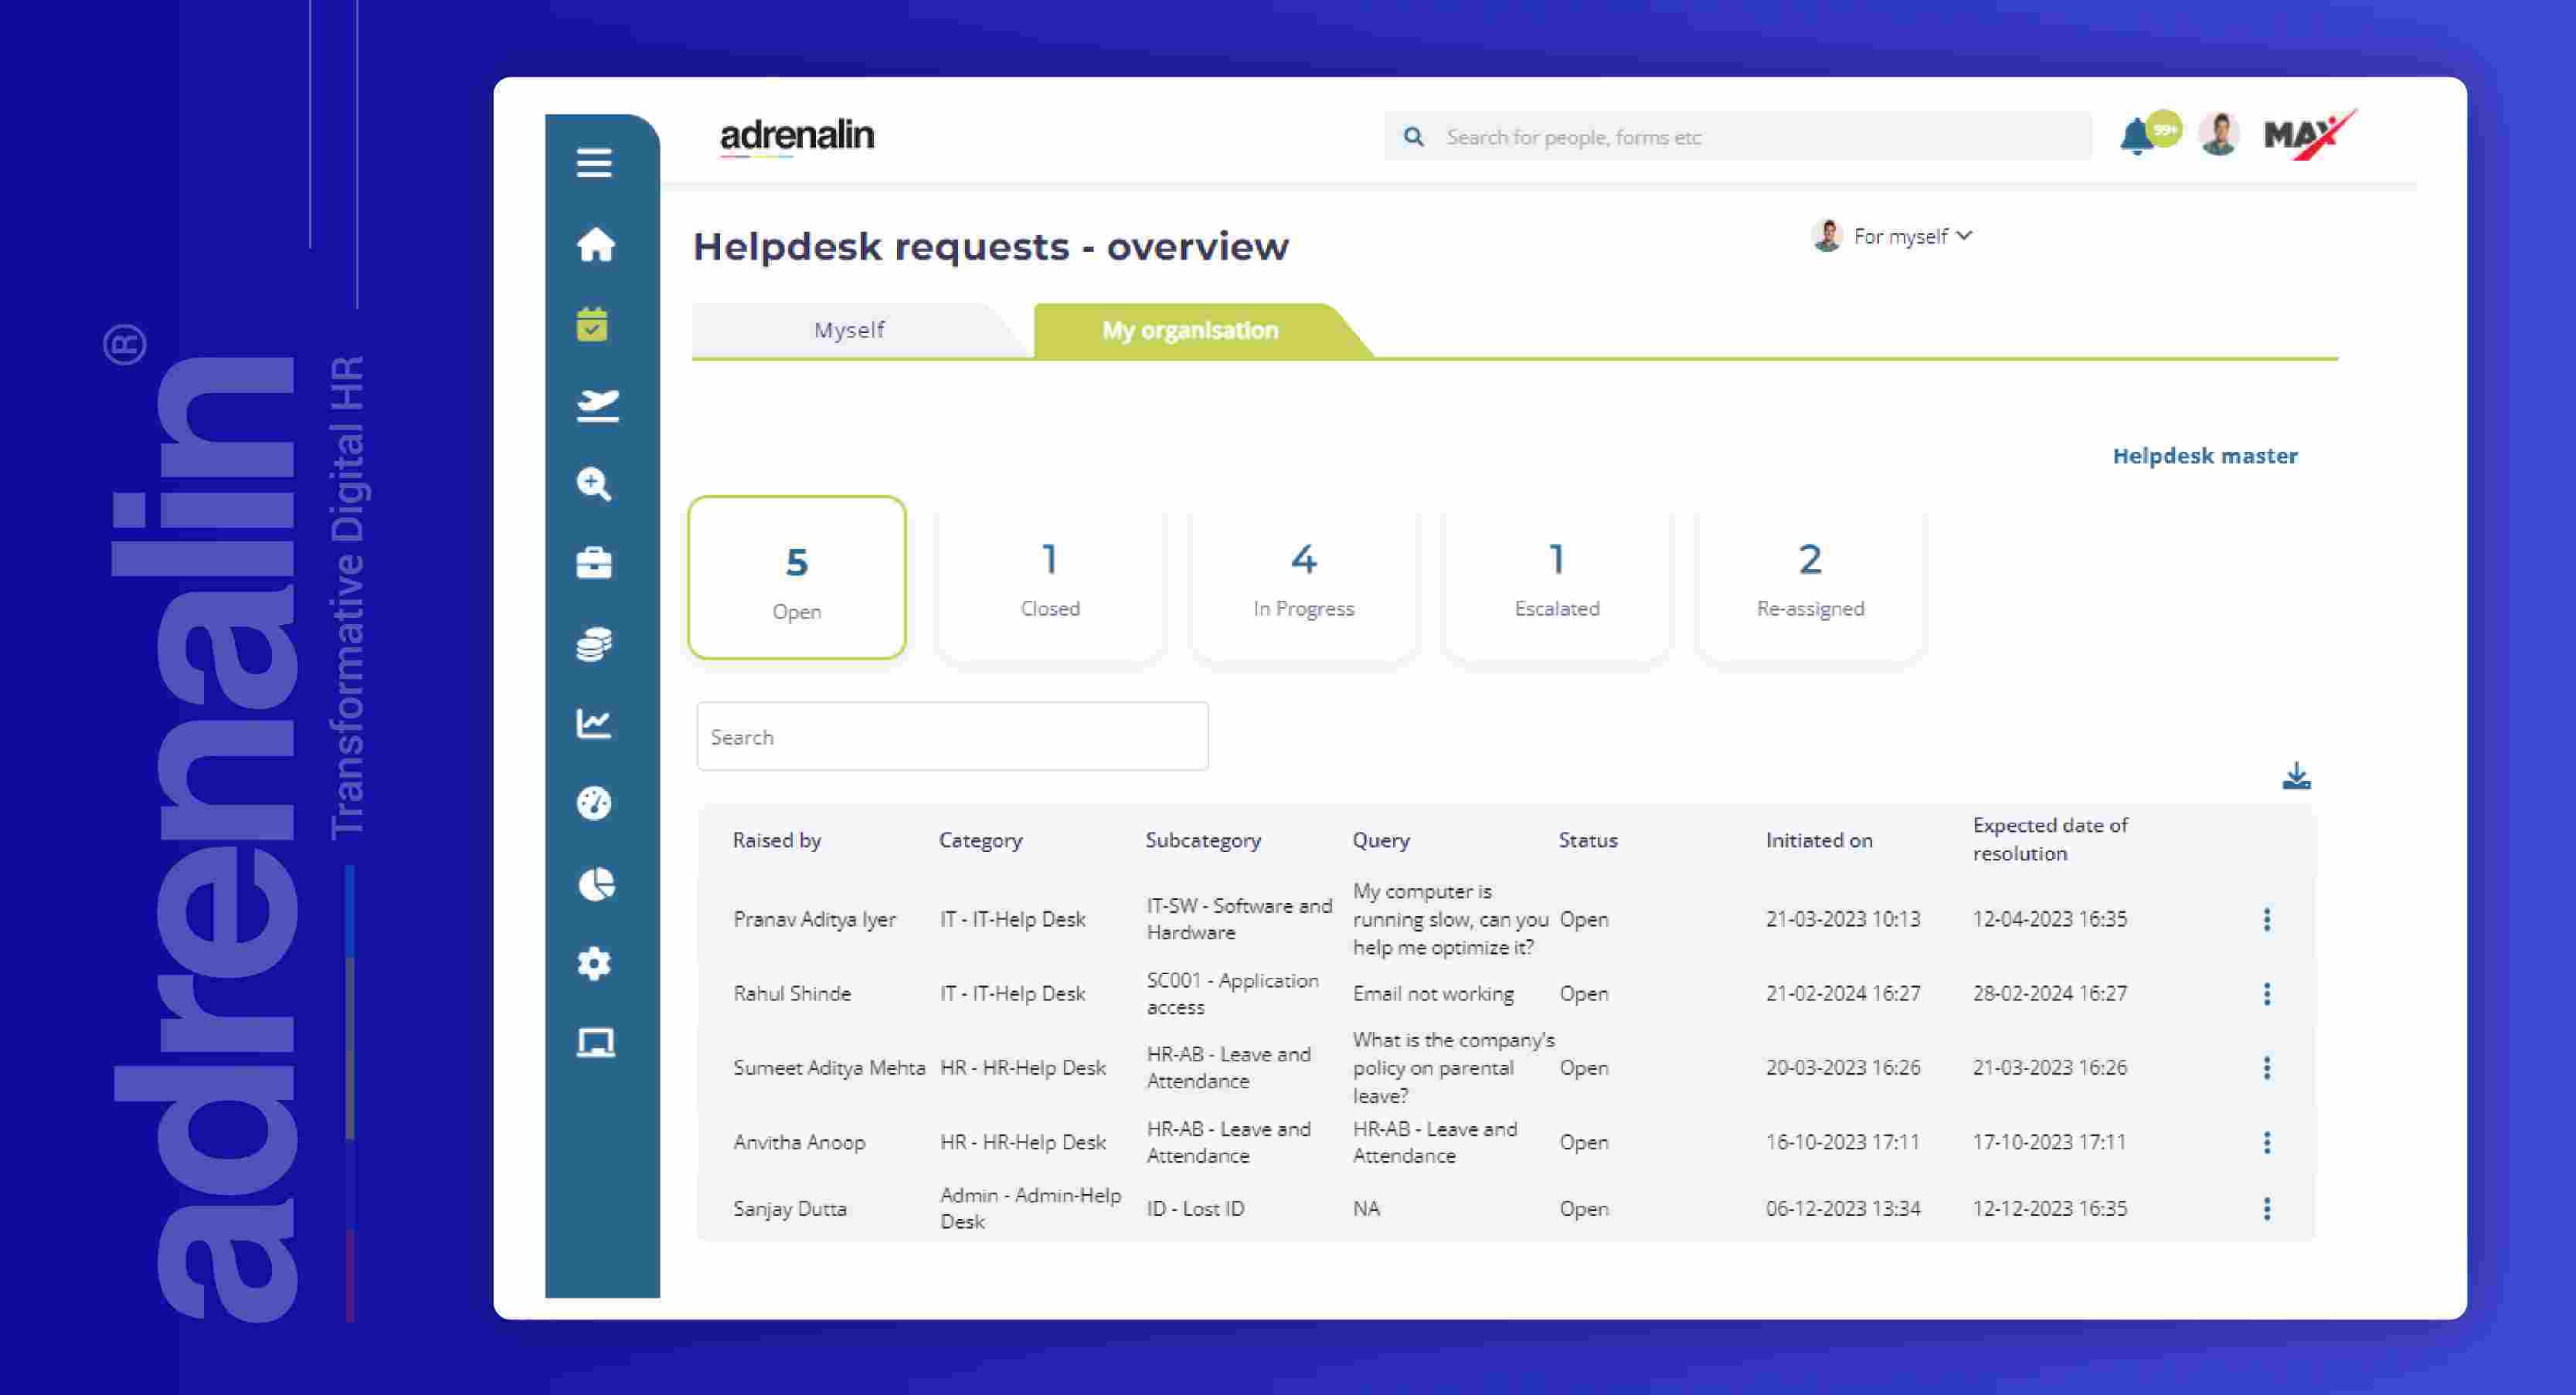Open row actions for Rahul Shinde
This screenshot has width=2576, height=1395.
click(2267, 993)
